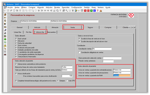The width and height of the screenshot is (150, 95).
Task: Click the Clave protección selección ventas field
Action: tap(112, 58)
